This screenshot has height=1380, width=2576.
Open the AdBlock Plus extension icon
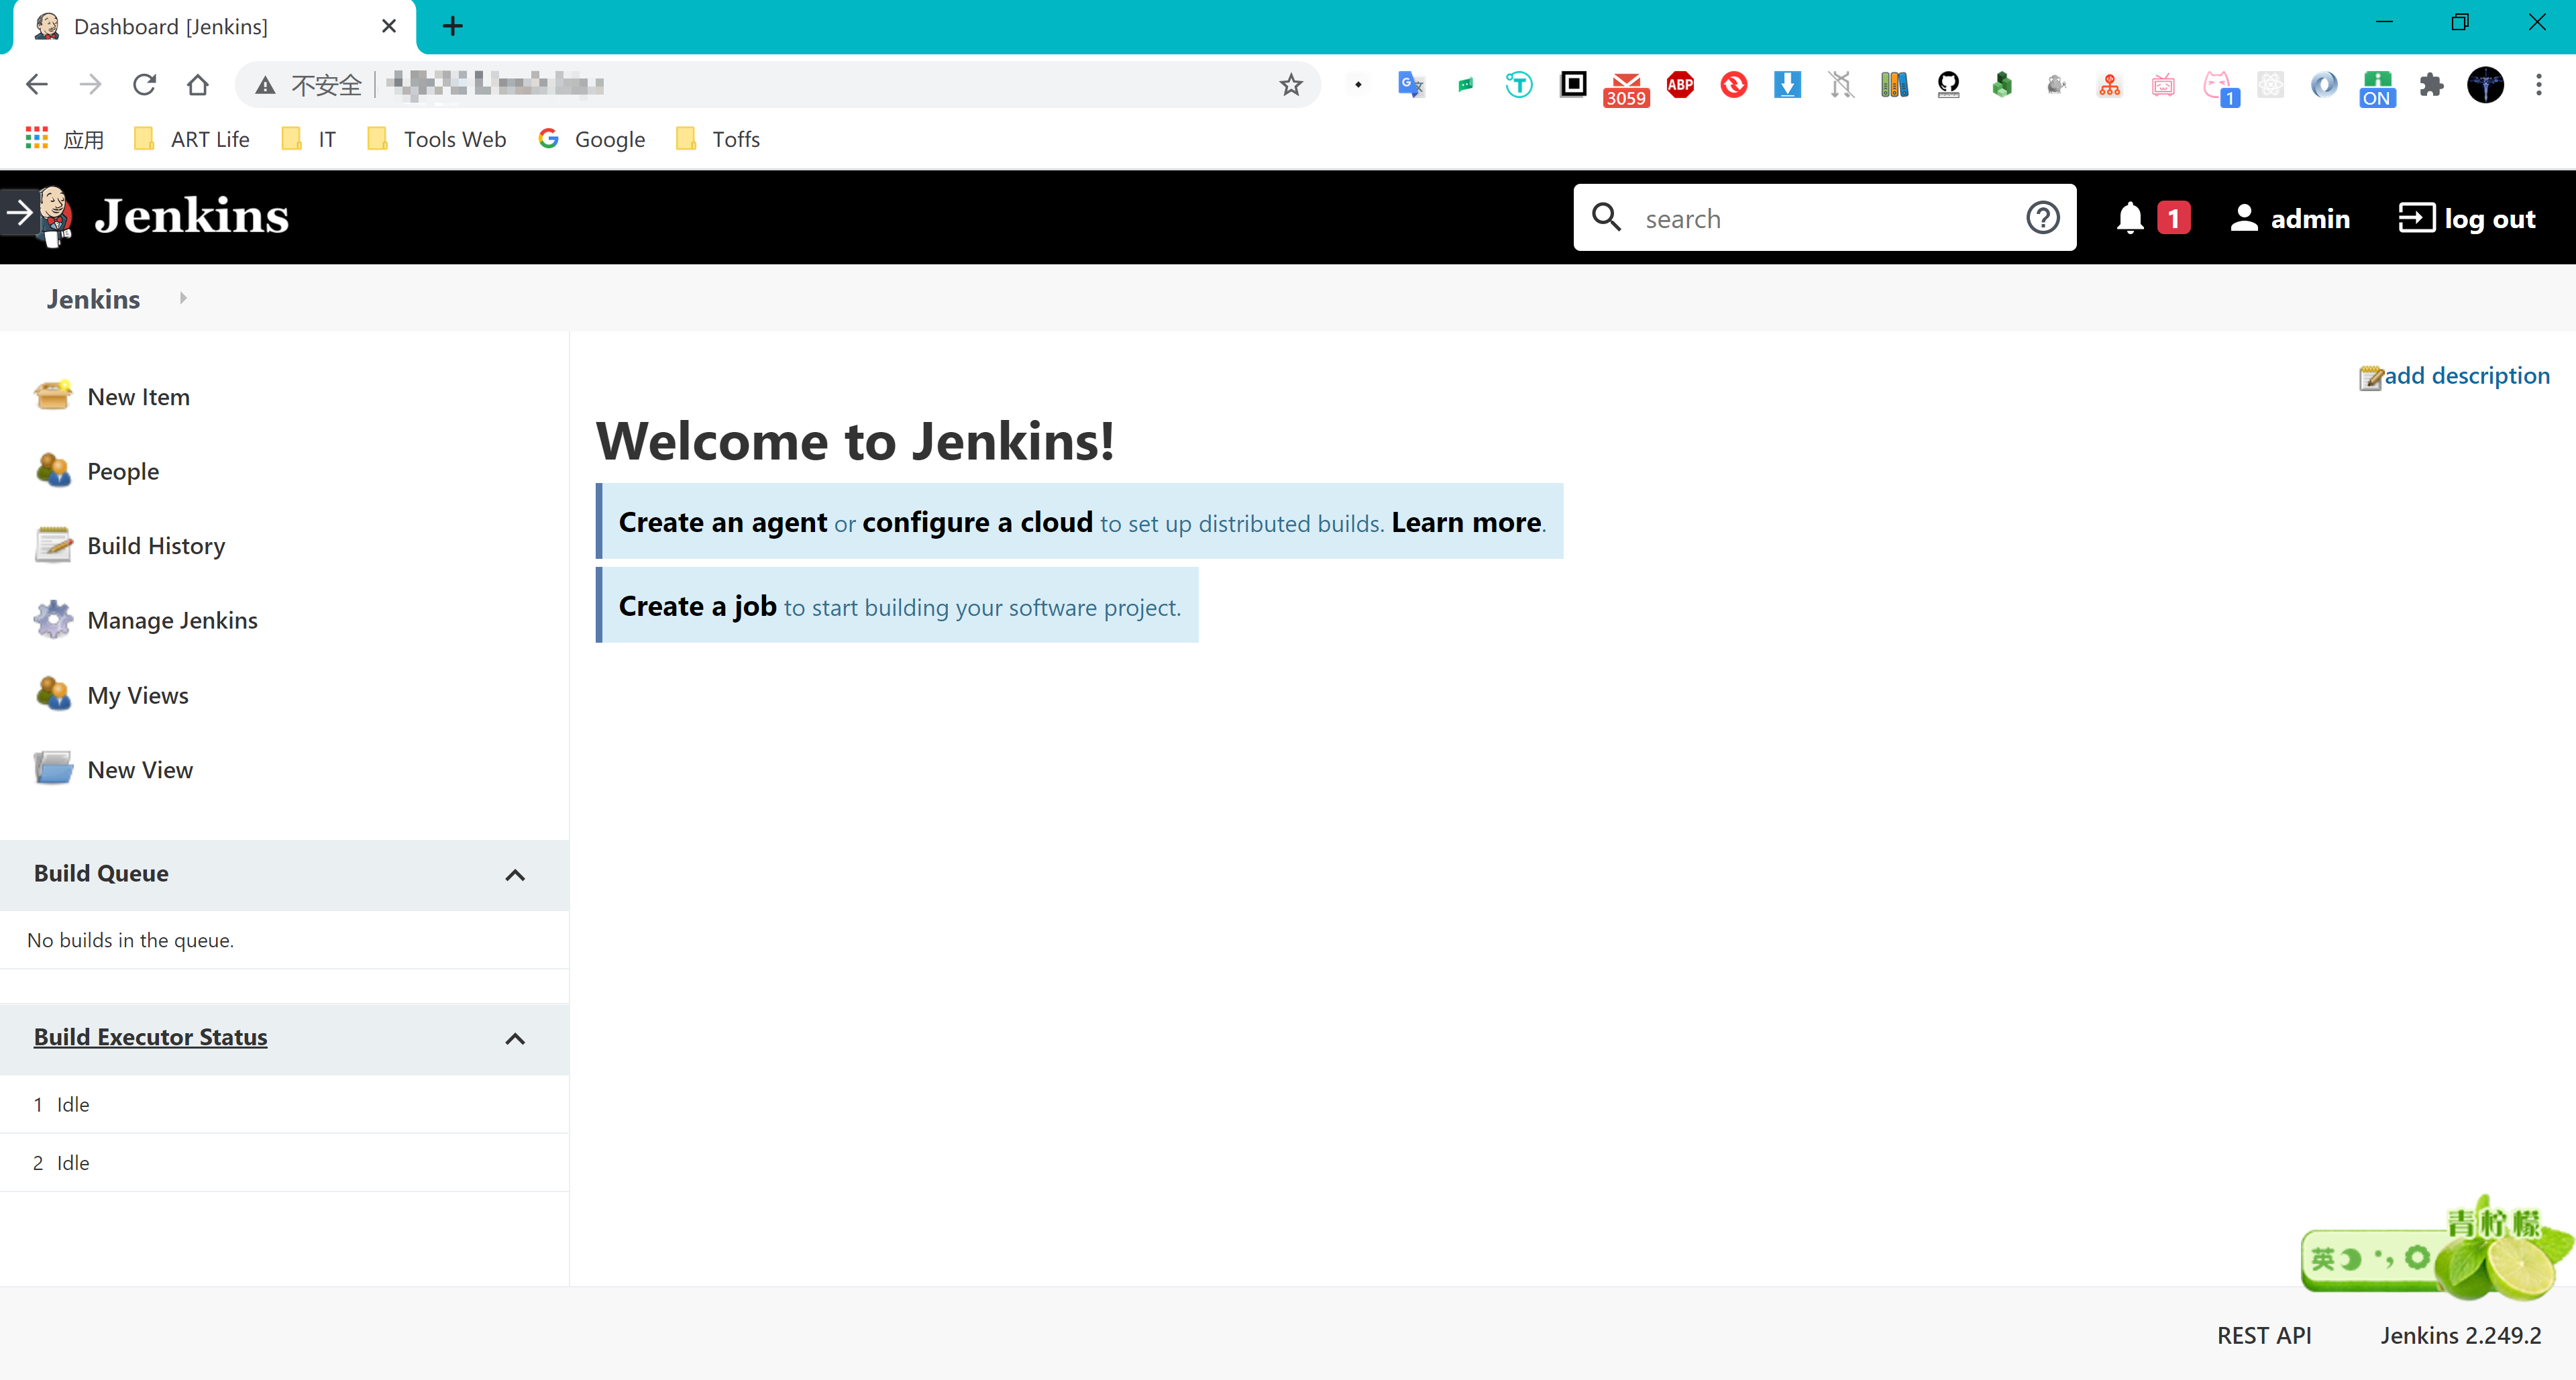coord(1680,85)
